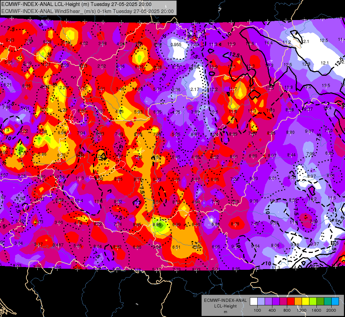Click the wind shear value 0.955

pos(176,45)
